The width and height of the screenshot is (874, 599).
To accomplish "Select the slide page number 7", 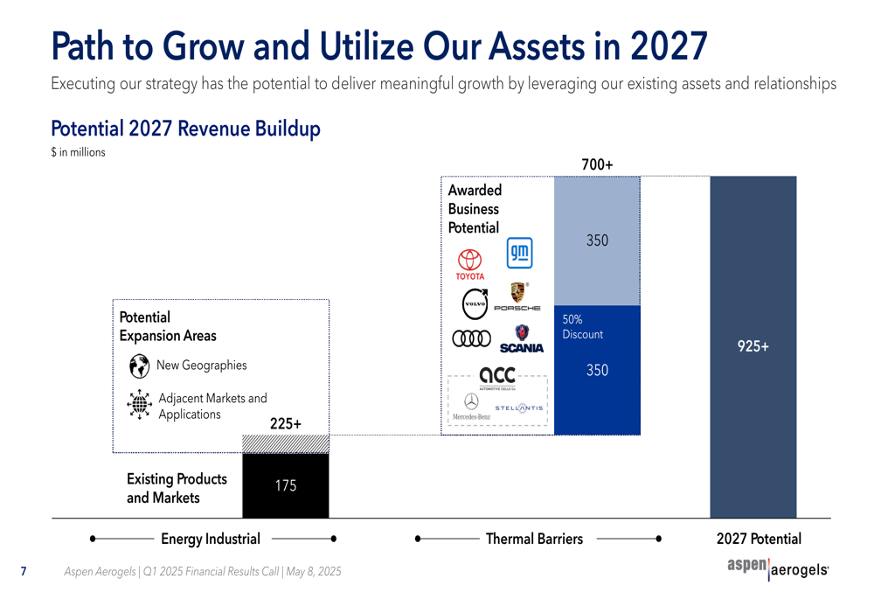I will 24,571.
